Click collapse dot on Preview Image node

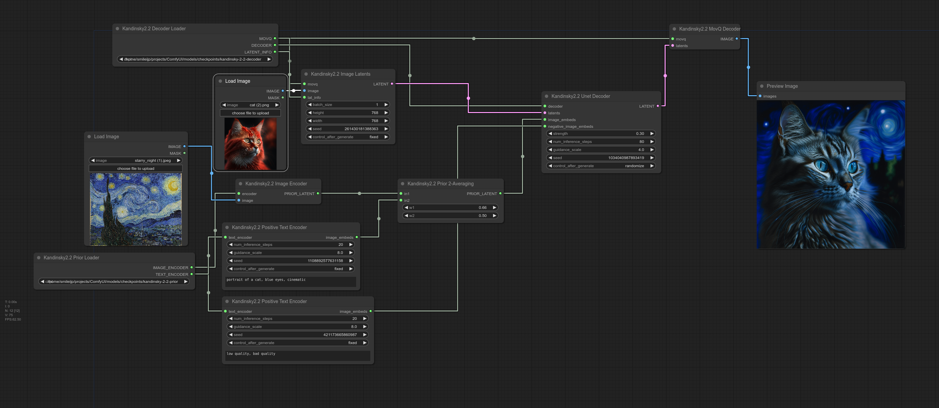pos(761,86)
